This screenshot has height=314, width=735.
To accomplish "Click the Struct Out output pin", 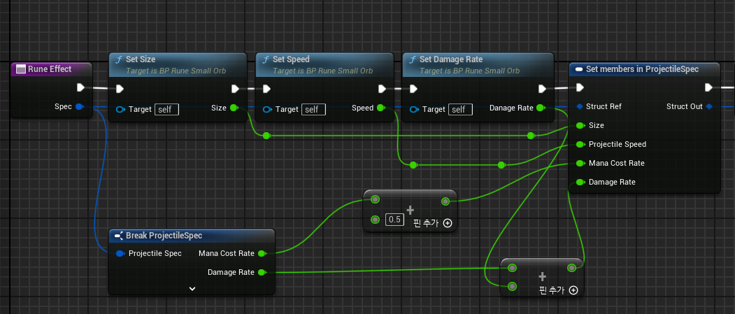I will tap(708, 107).
